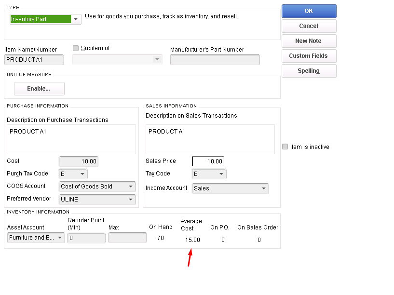Run Spelling check on item
This screenshot has width=394, height=295.
(x=309, y=71)
